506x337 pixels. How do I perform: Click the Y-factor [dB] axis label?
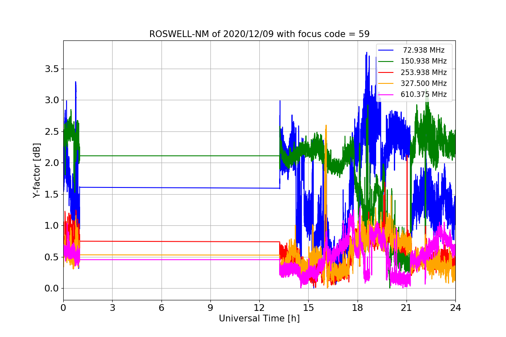pyautogui.click(x=37, y=171)
